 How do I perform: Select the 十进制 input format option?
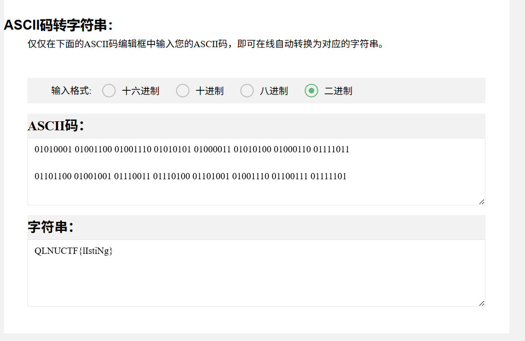[x=182, y=91]
